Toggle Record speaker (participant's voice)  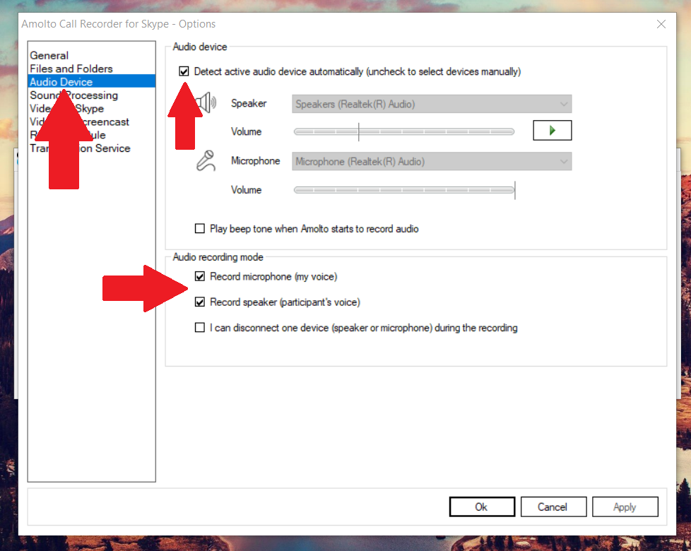tap(200, 302)
